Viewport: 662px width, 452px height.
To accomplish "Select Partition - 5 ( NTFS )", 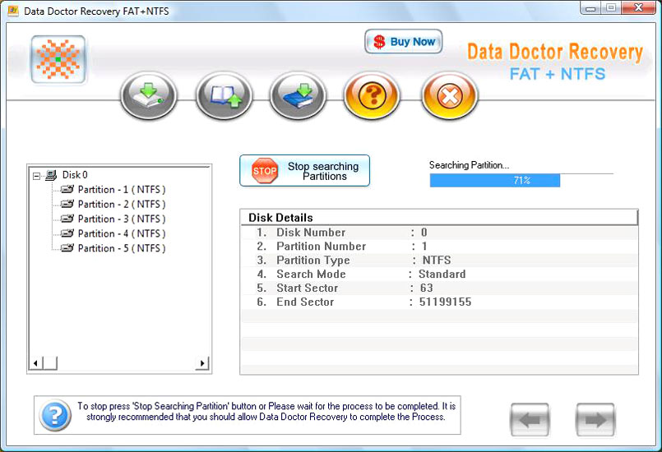I will pyautogui.click(x=122, y=248).
